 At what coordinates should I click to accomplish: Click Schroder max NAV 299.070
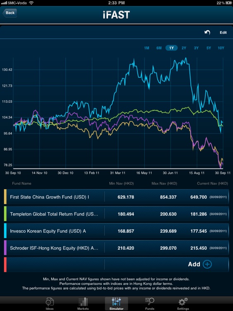coord(168,248)
